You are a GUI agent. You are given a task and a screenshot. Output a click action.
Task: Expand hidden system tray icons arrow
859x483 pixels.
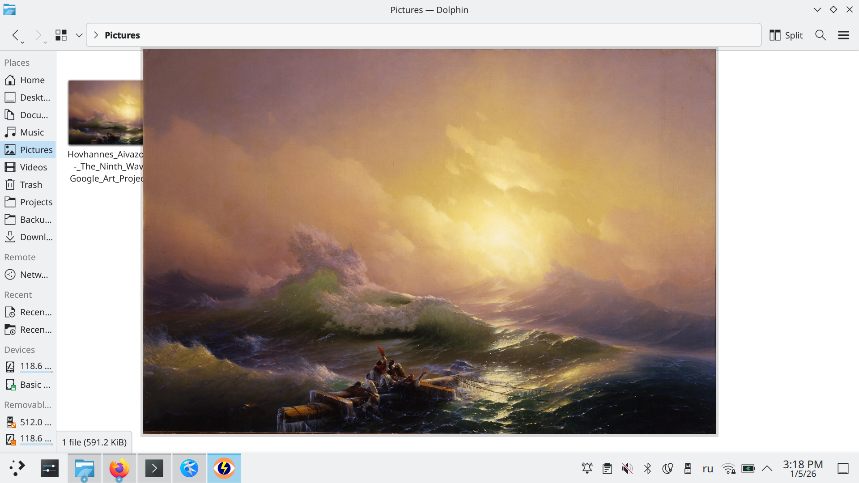(767, 468)
